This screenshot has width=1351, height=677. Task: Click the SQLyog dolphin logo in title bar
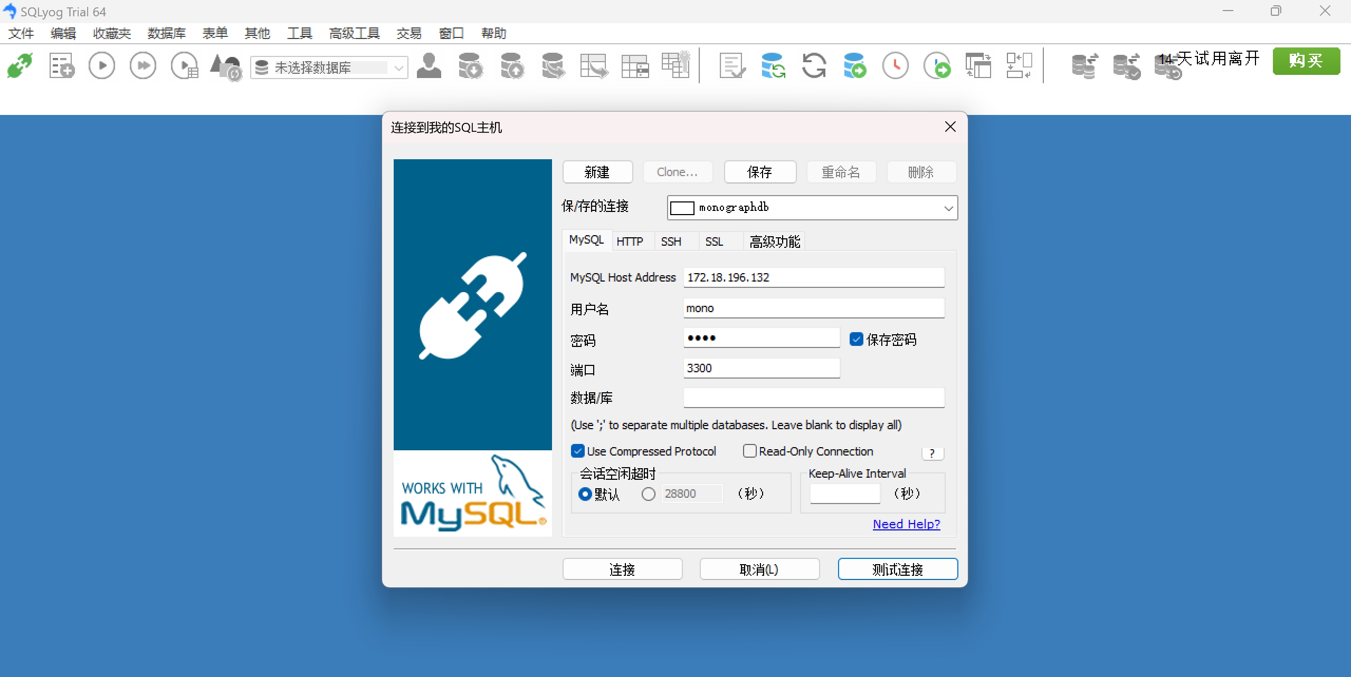coord(9,11)
